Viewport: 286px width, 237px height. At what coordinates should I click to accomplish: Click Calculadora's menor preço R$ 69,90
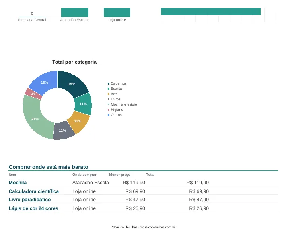click(x=135, y=191)
